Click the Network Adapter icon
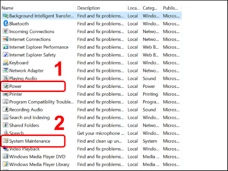Viewport: 228px width, 171px height. [5, 71]
